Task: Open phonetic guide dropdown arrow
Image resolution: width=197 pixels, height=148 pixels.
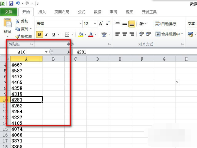Action: (x=109, y=34)
